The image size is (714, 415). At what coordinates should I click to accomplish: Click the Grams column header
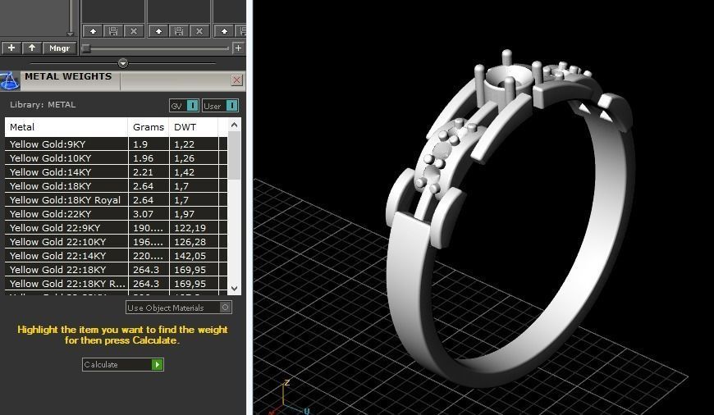pos(149,127)
